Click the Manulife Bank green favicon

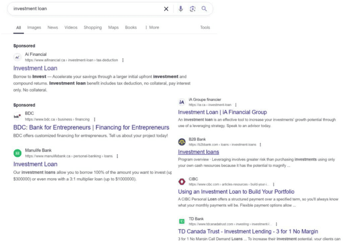click(18, 153)
